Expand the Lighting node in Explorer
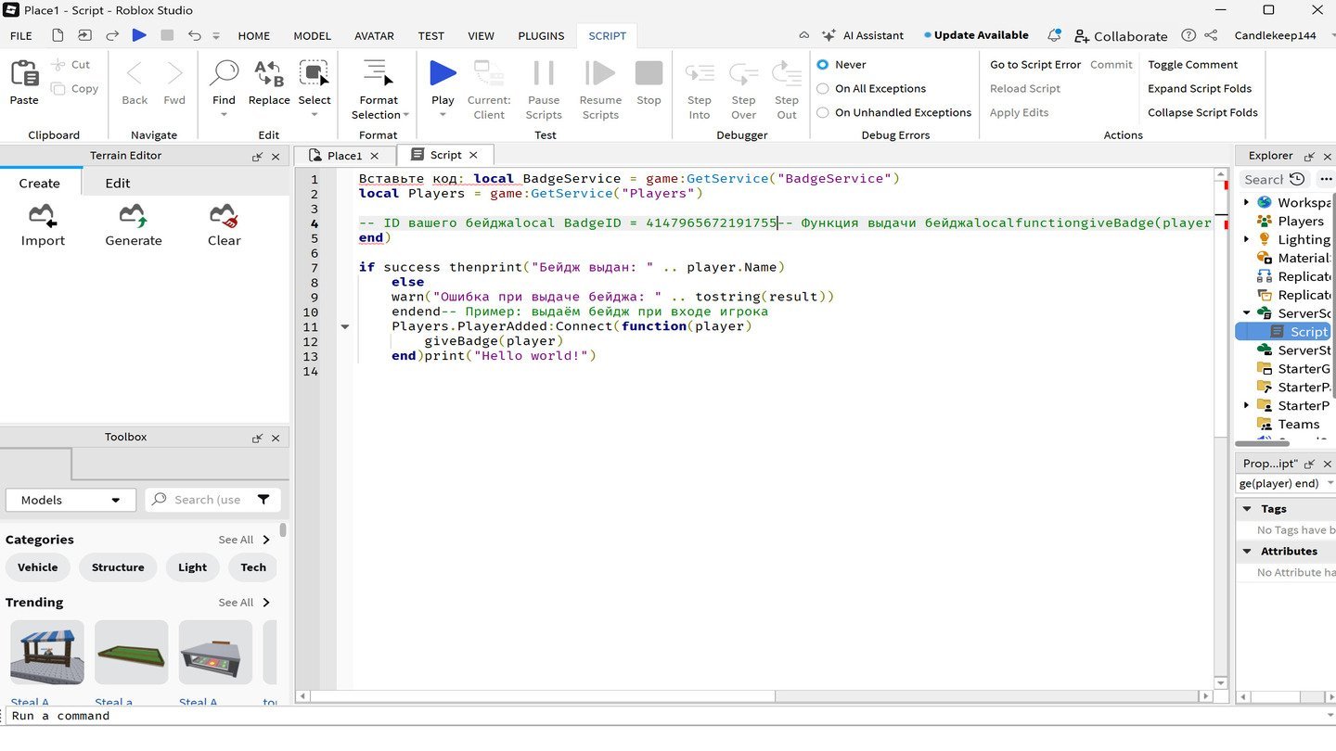 click(1246, 239)
